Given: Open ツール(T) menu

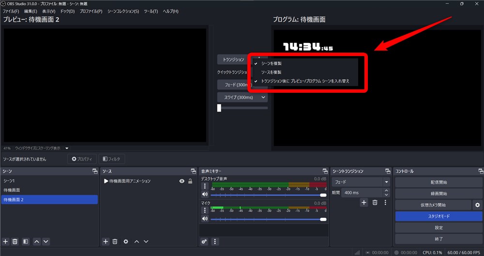Looking at the screenshot, I should 151,12.
